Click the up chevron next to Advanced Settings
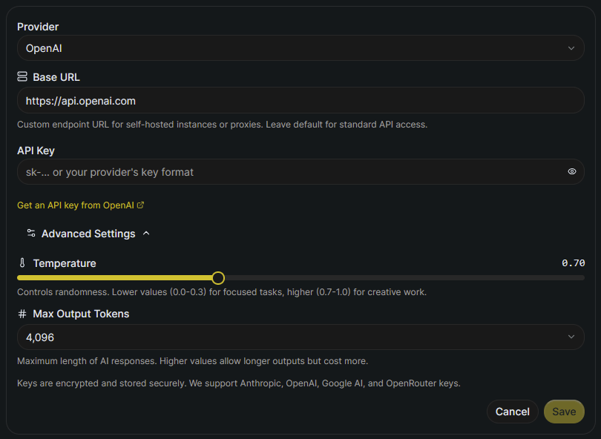The image size is (601, 439). click(x=146, y=234)
